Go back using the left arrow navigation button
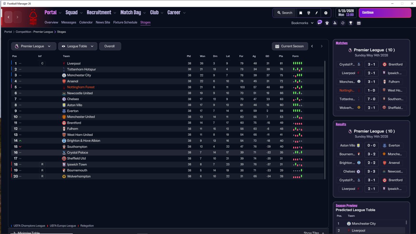Image resolution: width=416 pixels, height=234 pixels. [x=9, y=17]
